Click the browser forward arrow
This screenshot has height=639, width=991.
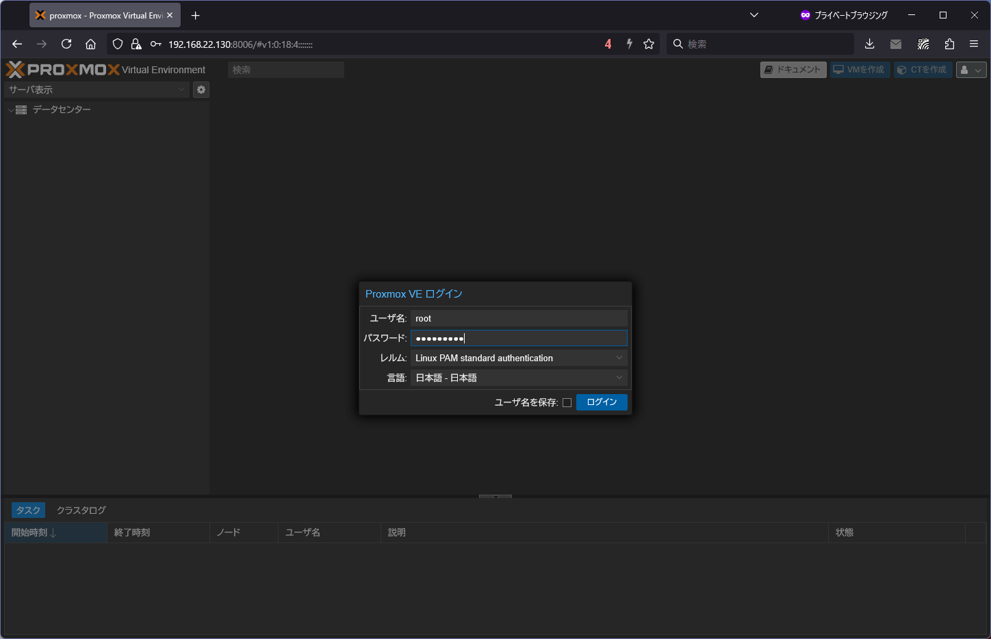pyautogui.click(x=42, y=44)
